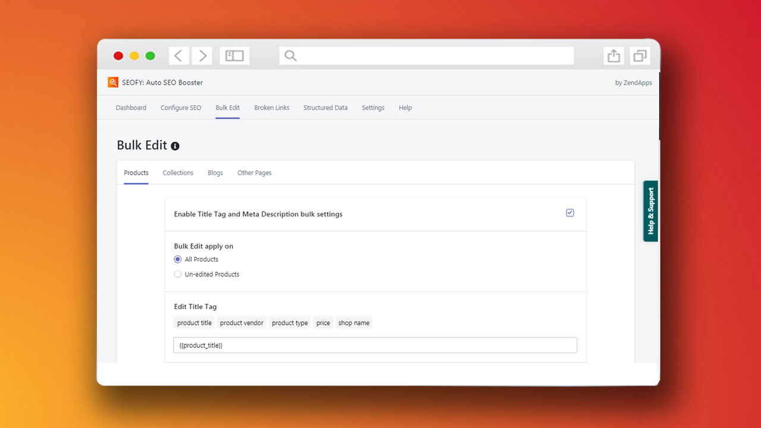
Task: Click the browser address bar
Action: (426, 56)
